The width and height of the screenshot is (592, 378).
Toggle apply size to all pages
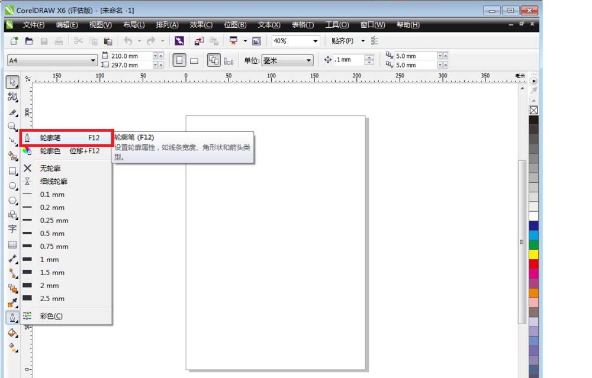tap(214, 60)
